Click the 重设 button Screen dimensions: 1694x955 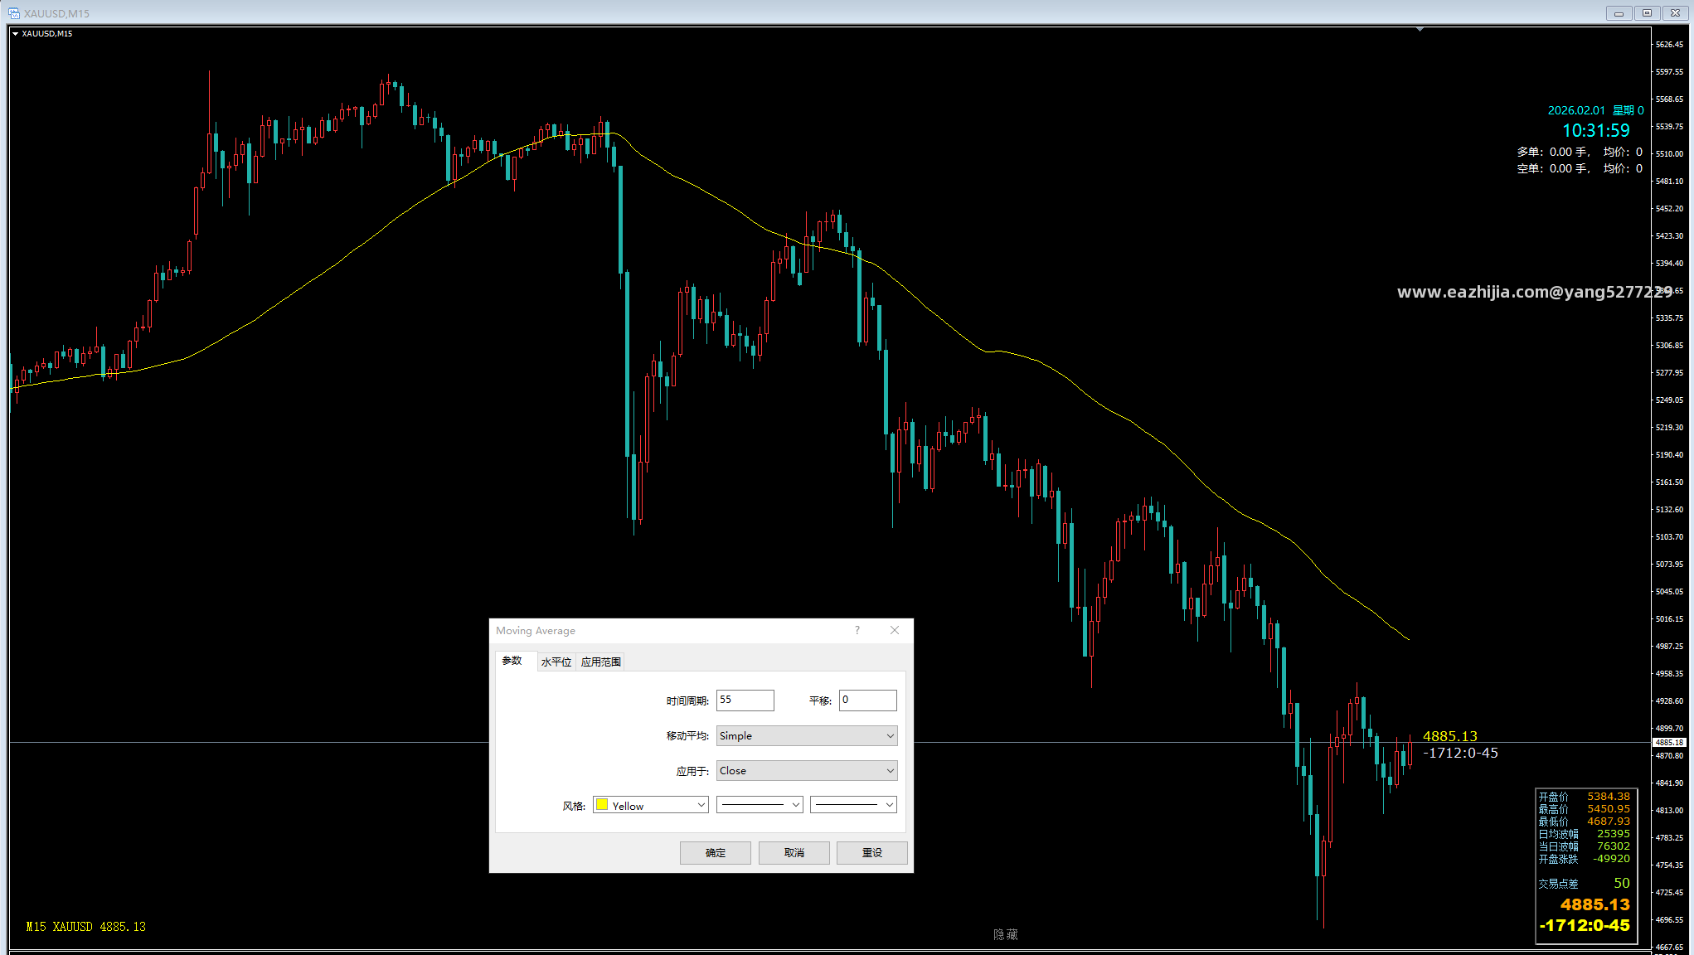(871, 852)
